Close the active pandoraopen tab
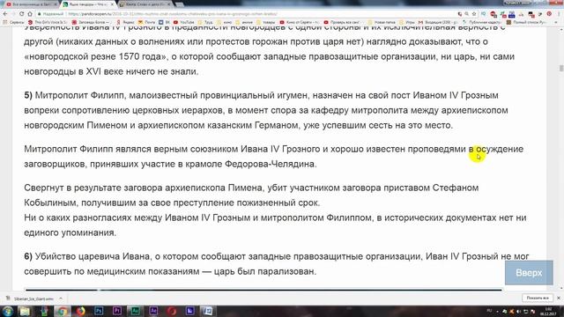Image resolution: width=564 pixels, height=317 pixels. [112, 4]
